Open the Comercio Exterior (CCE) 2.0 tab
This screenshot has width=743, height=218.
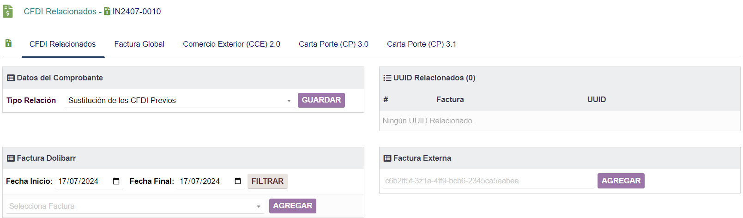click(231, 44)
